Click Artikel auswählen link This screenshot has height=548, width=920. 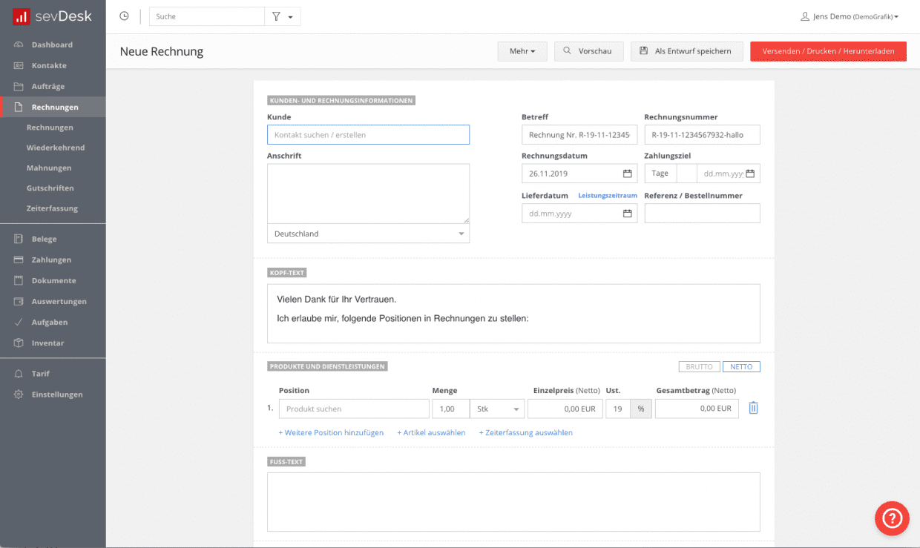431,432
